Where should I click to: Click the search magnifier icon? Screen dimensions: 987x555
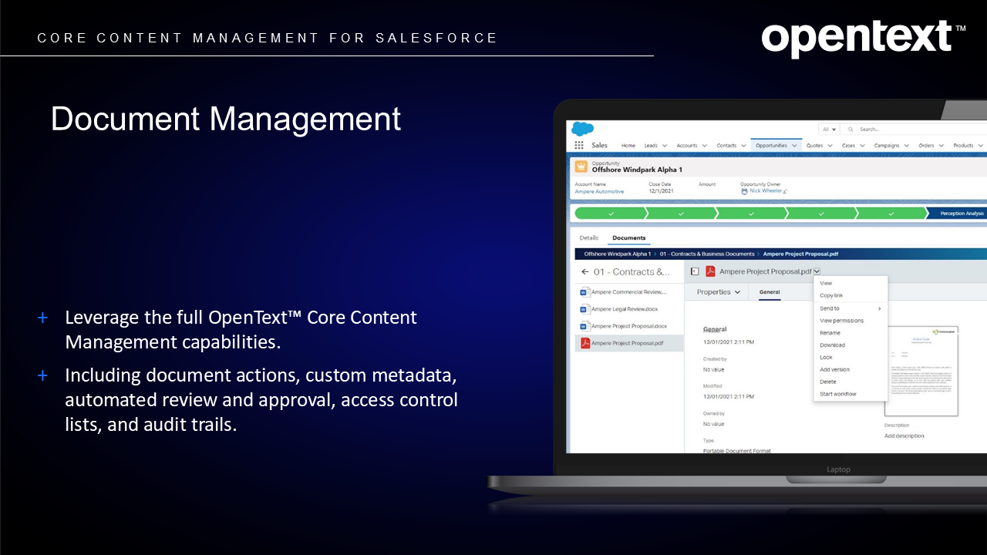[x=851, y=129]
